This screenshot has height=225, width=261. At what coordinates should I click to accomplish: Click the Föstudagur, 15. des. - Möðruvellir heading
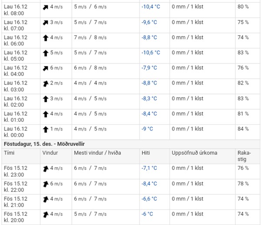44,144
